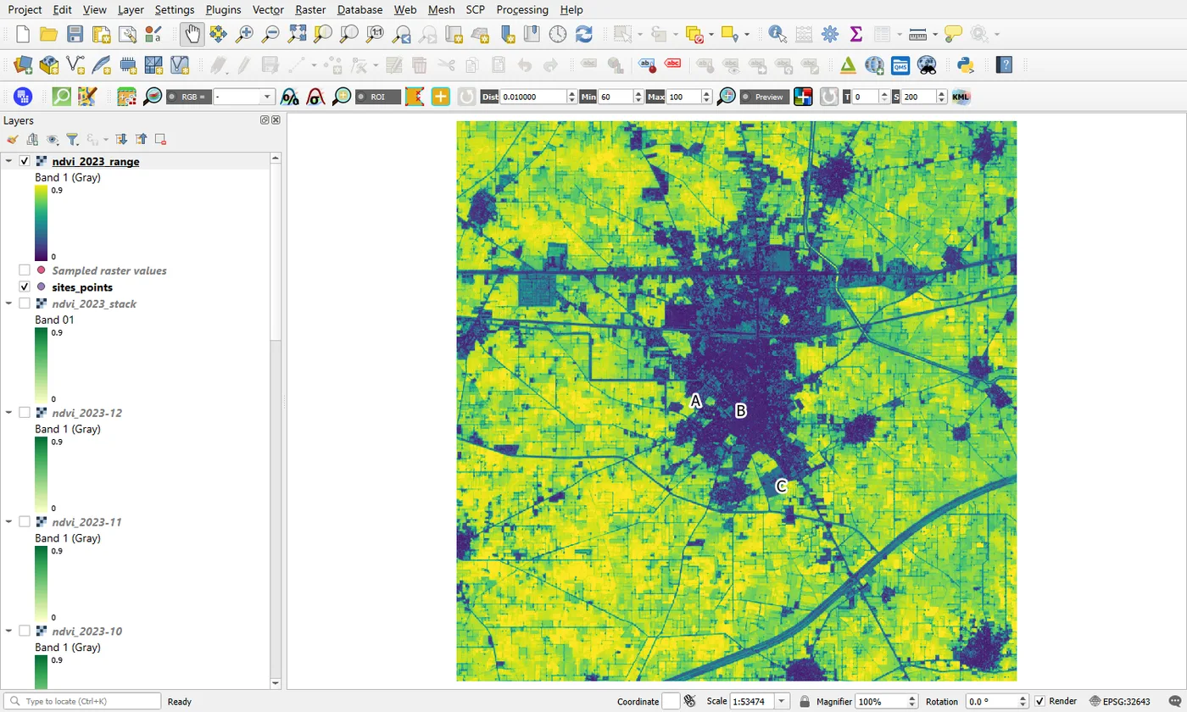The width and height of the screenshot is (1187, 712).
Task: Click the New Shapefile Layer icon
Action: click(x=75, y=65)
